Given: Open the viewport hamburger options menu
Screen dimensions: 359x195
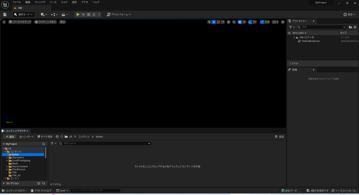Looking at the screenshot, I should (4, 22).
